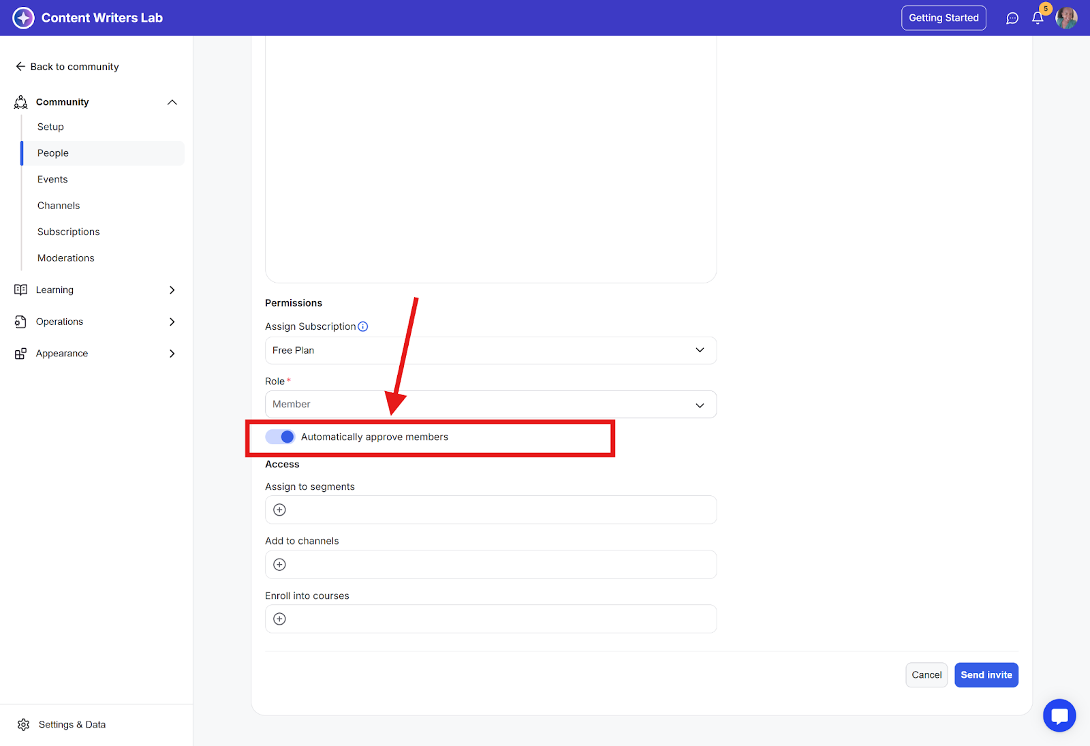This screenshot has width=1090, height=746.
Task: Click the Appearance label in the sidebar
Action: (x=62, y=354)
